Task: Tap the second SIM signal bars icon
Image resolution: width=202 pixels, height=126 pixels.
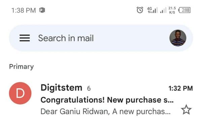Action: point(163,10)
